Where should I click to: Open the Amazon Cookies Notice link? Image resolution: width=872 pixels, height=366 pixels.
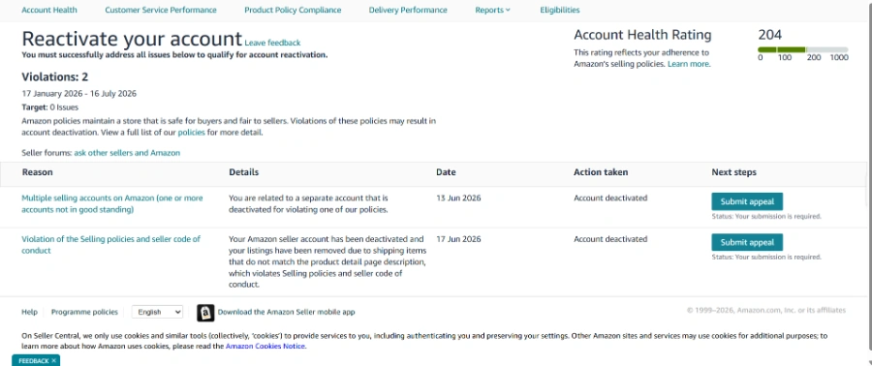coord(265,346)
